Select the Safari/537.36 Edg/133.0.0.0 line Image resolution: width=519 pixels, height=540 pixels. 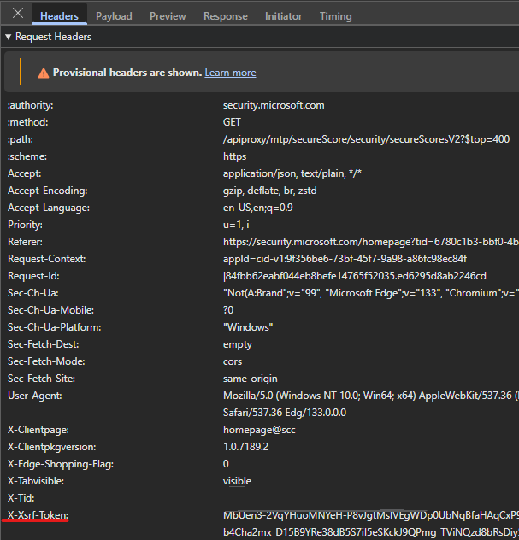point(285,413)
